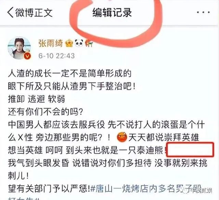Select the text 望有关部门予以严惩!

tap(49, 189)
